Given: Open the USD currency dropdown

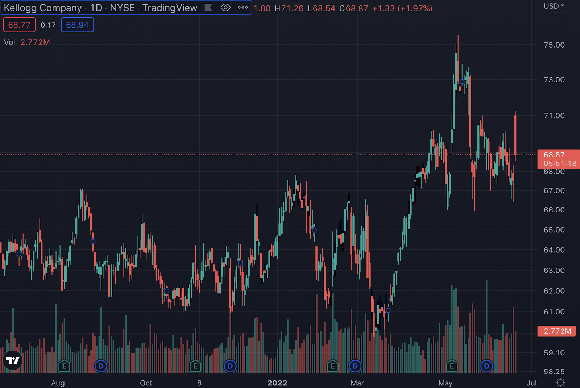Looking at the screenshot, I should pyautogui.click(x=554, y=6).
